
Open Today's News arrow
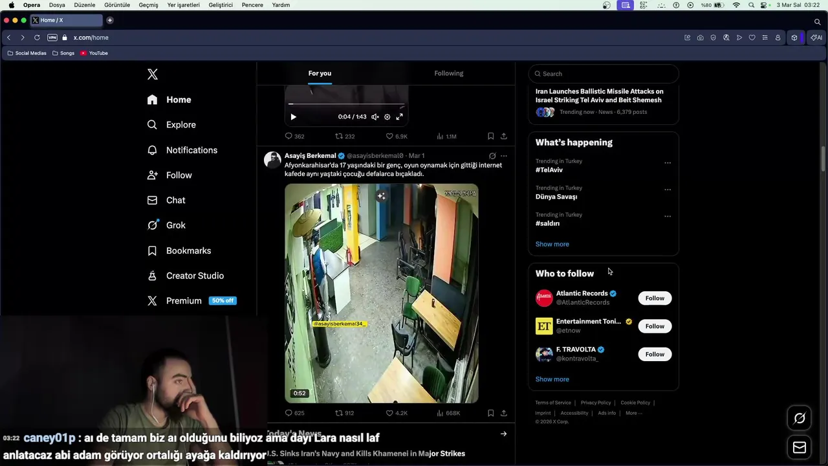pyautogui.click(x=503, y=434)
